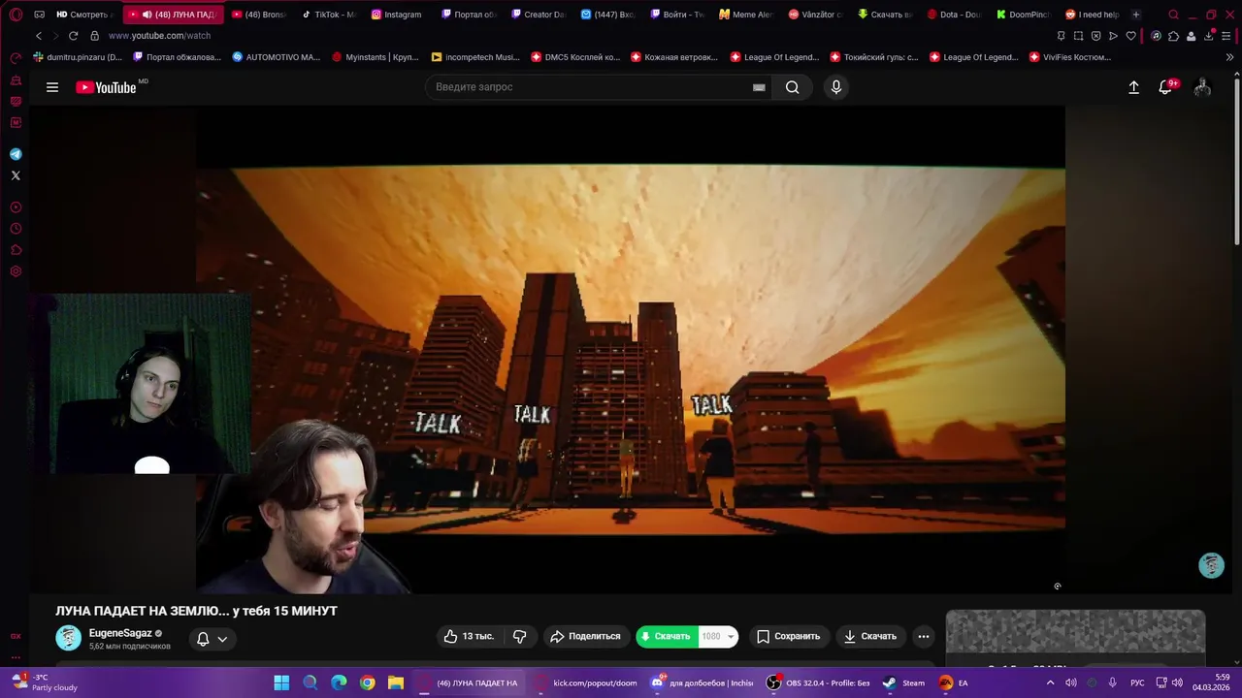Open Opera's search tabs magnifier
Screen dimensions: 1242x698
click(1173, 15)
